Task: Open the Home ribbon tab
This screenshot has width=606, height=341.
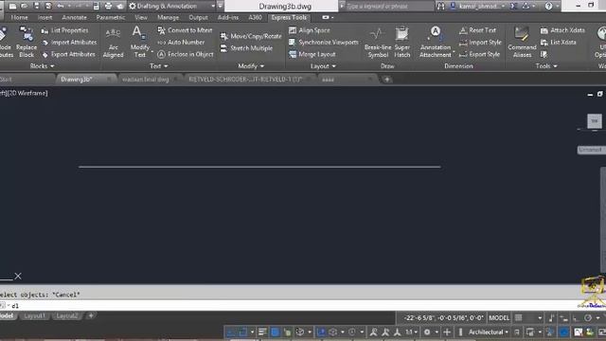Action: pos(19,17)
